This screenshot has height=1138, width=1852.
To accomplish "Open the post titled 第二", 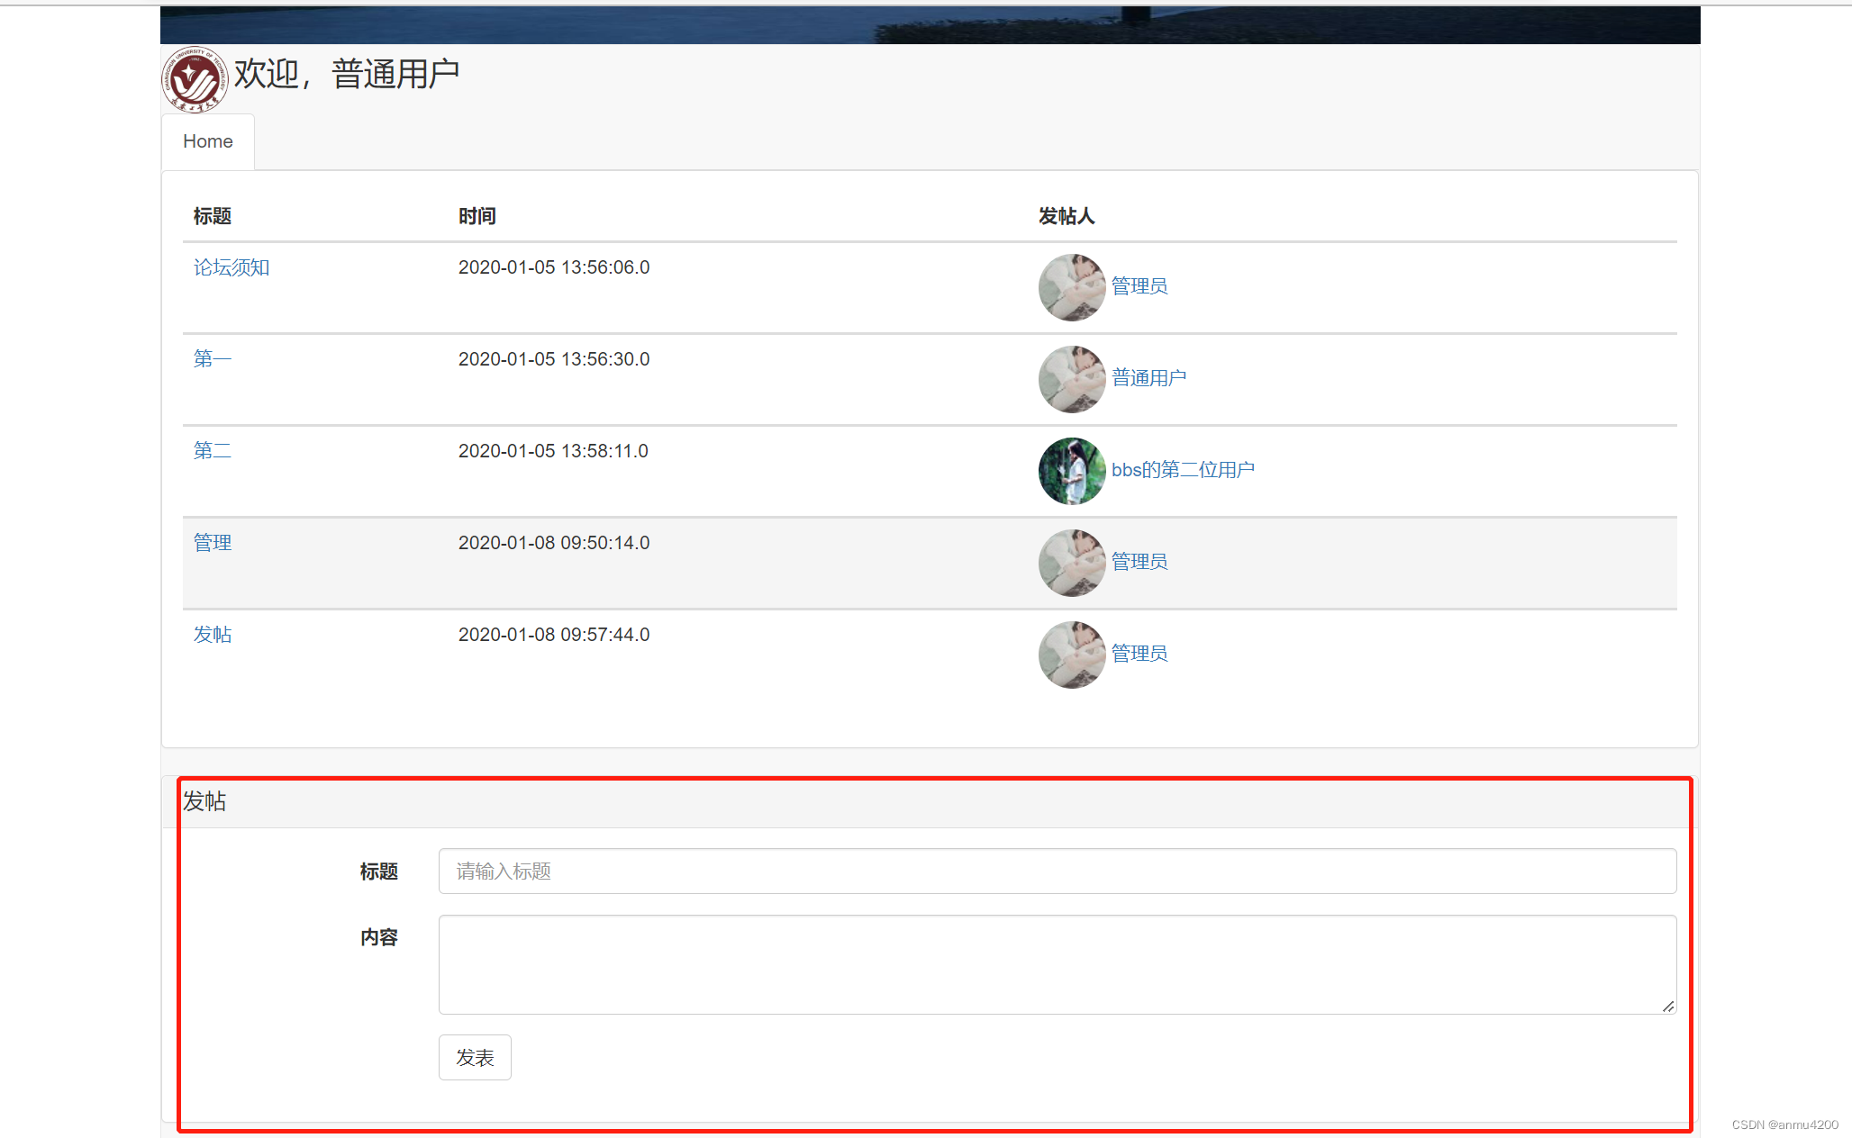I will pyautogui.click(x=213, y=451).
